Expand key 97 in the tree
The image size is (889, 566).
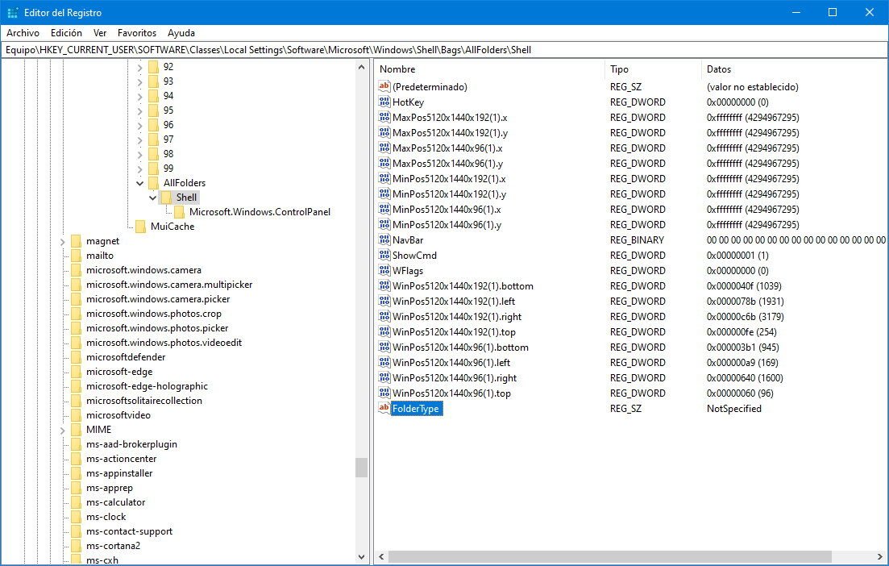click(x=139, y=140)
